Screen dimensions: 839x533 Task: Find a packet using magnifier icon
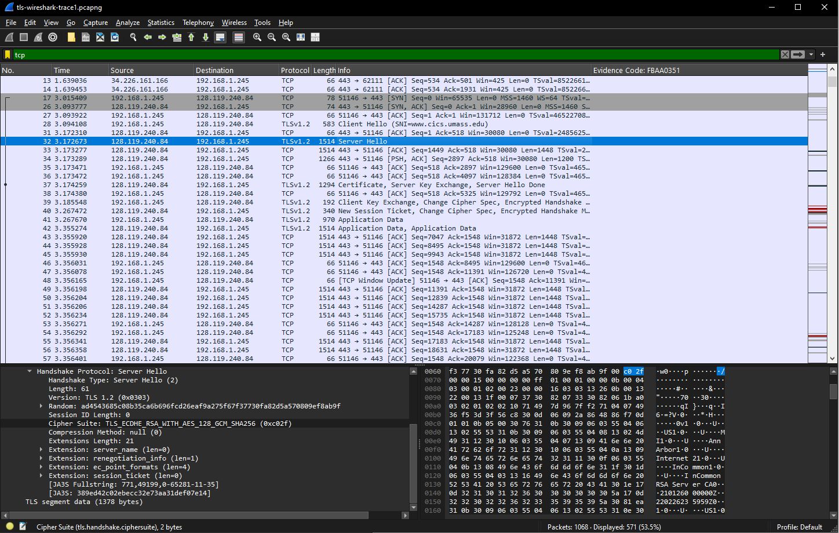(133, 37)
